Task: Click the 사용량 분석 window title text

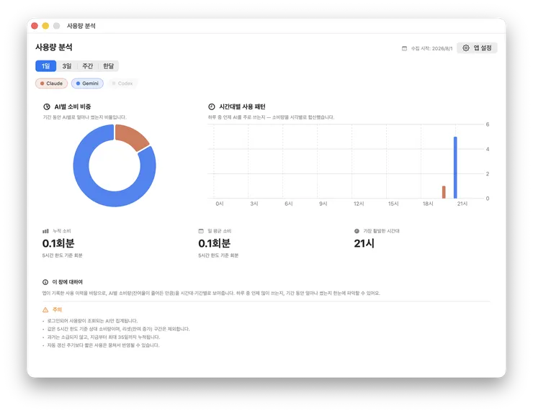Action: pos(81,26)
